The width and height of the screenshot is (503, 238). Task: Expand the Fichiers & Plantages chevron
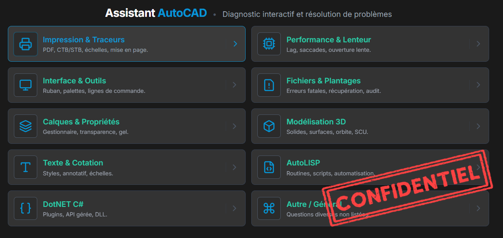point(478,85)
